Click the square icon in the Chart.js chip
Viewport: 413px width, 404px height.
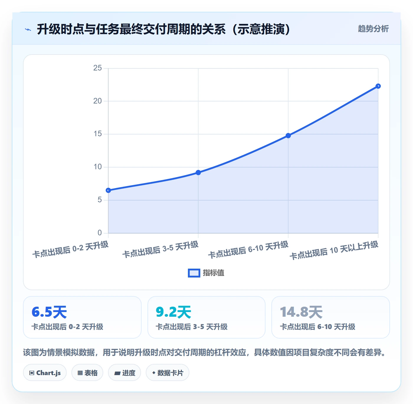coord(32,373)
